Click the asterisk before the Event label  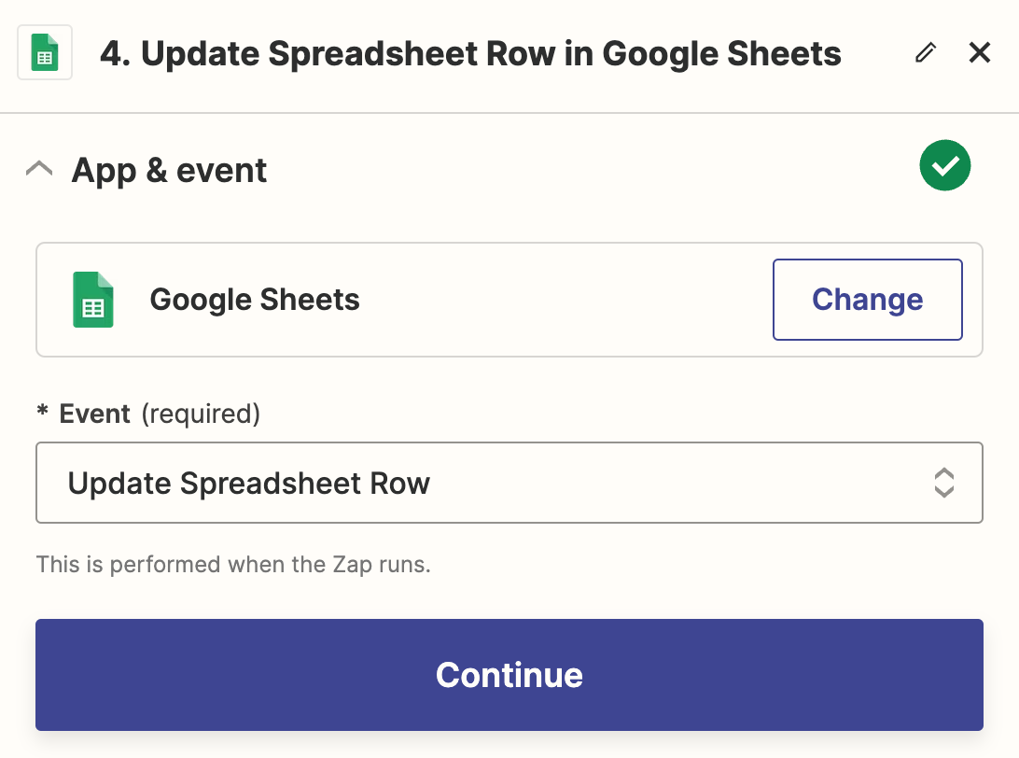tap(42, 414)
